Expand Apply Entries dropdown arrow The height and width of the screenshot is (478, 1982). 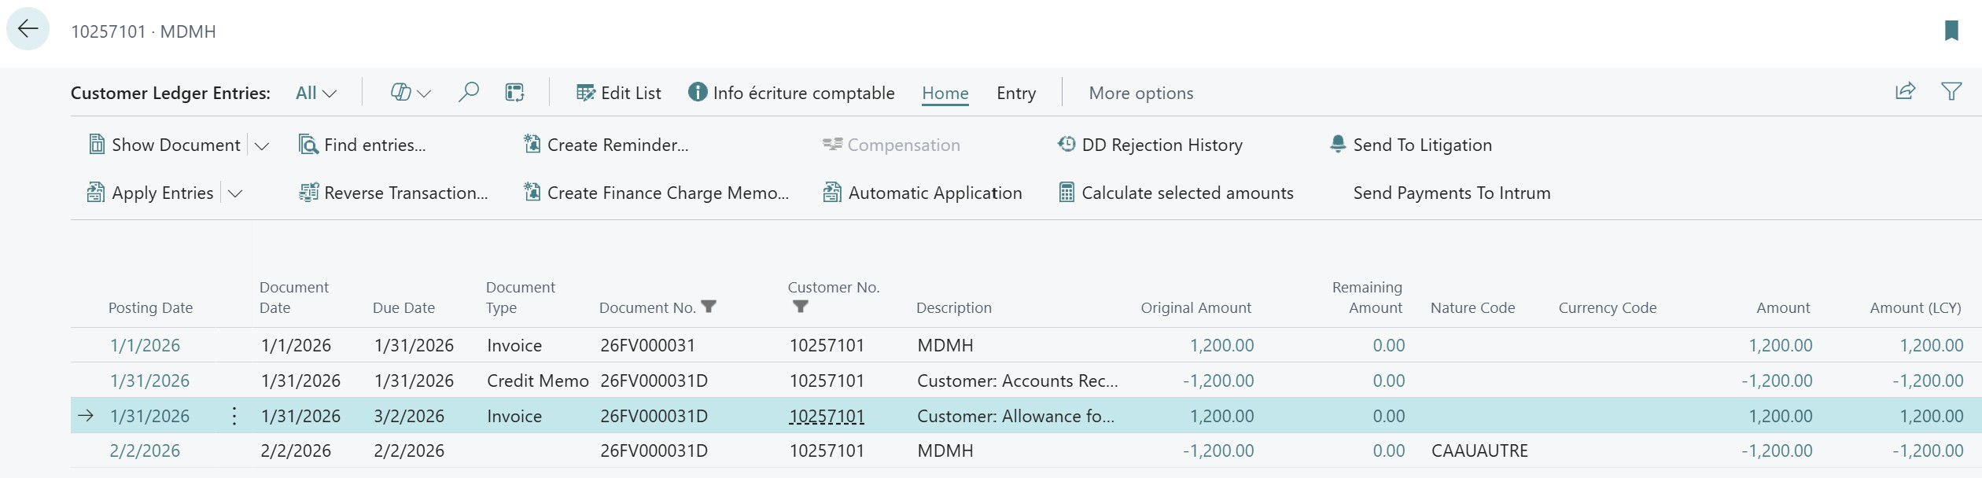[235, 194]
